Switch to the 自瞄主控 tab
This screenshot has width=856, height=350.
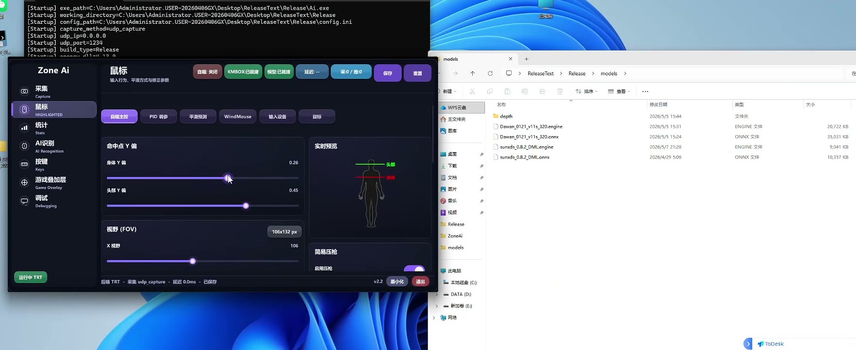pos(119,117)
